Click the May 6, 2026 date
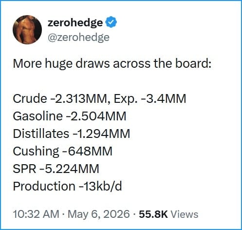The width and height of the screenshot is (242, 230). coord(99,214)
